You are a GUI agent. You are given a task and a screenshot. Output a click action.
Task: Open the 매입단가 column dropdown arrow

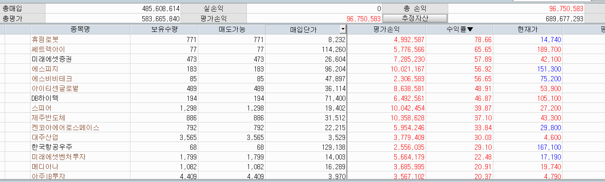(343, 29)
